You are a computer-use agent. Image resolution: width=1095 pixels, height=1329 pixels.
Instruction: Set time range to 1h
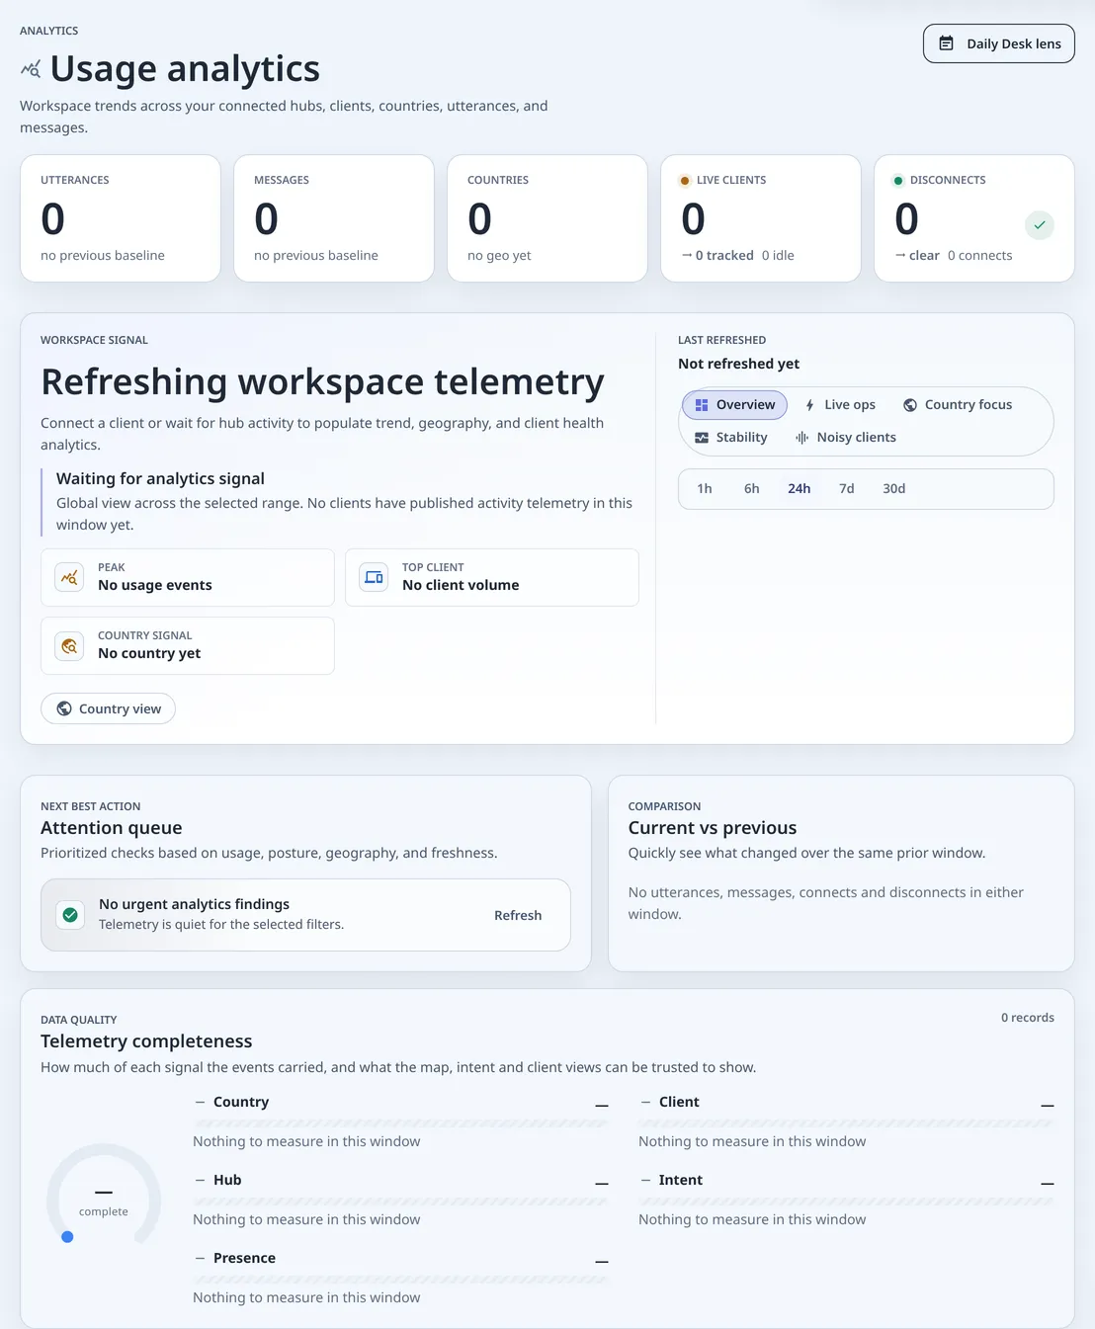point(705,489)
